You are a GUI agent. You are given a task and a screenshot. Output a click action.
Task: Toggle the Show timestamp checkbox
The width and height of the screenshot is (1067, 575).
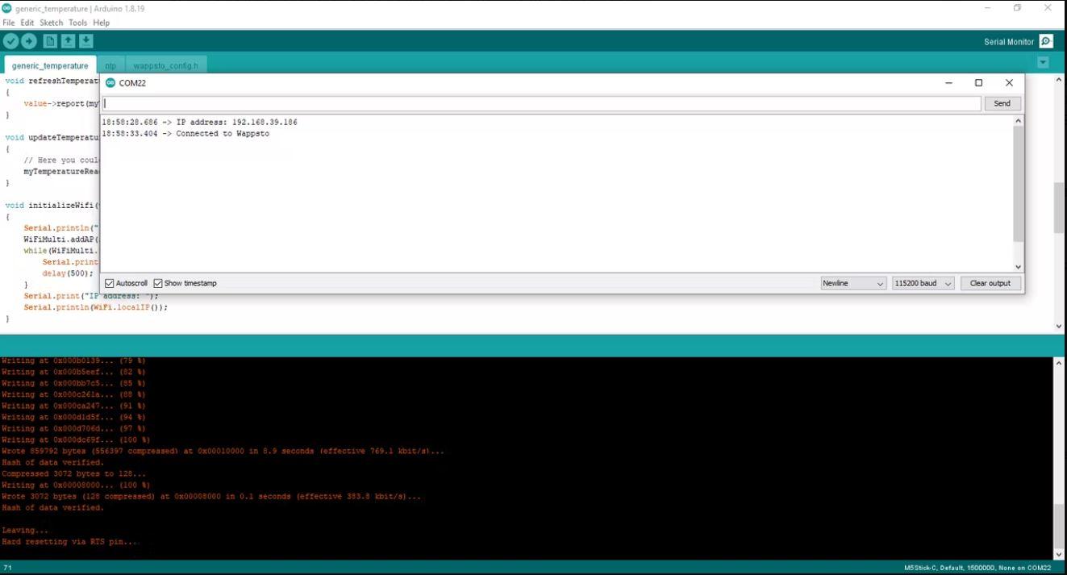tap(158, 283)
